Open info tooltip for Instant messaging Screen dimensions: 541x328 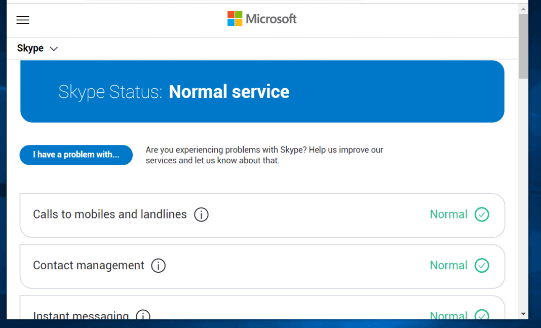point(143,316)
